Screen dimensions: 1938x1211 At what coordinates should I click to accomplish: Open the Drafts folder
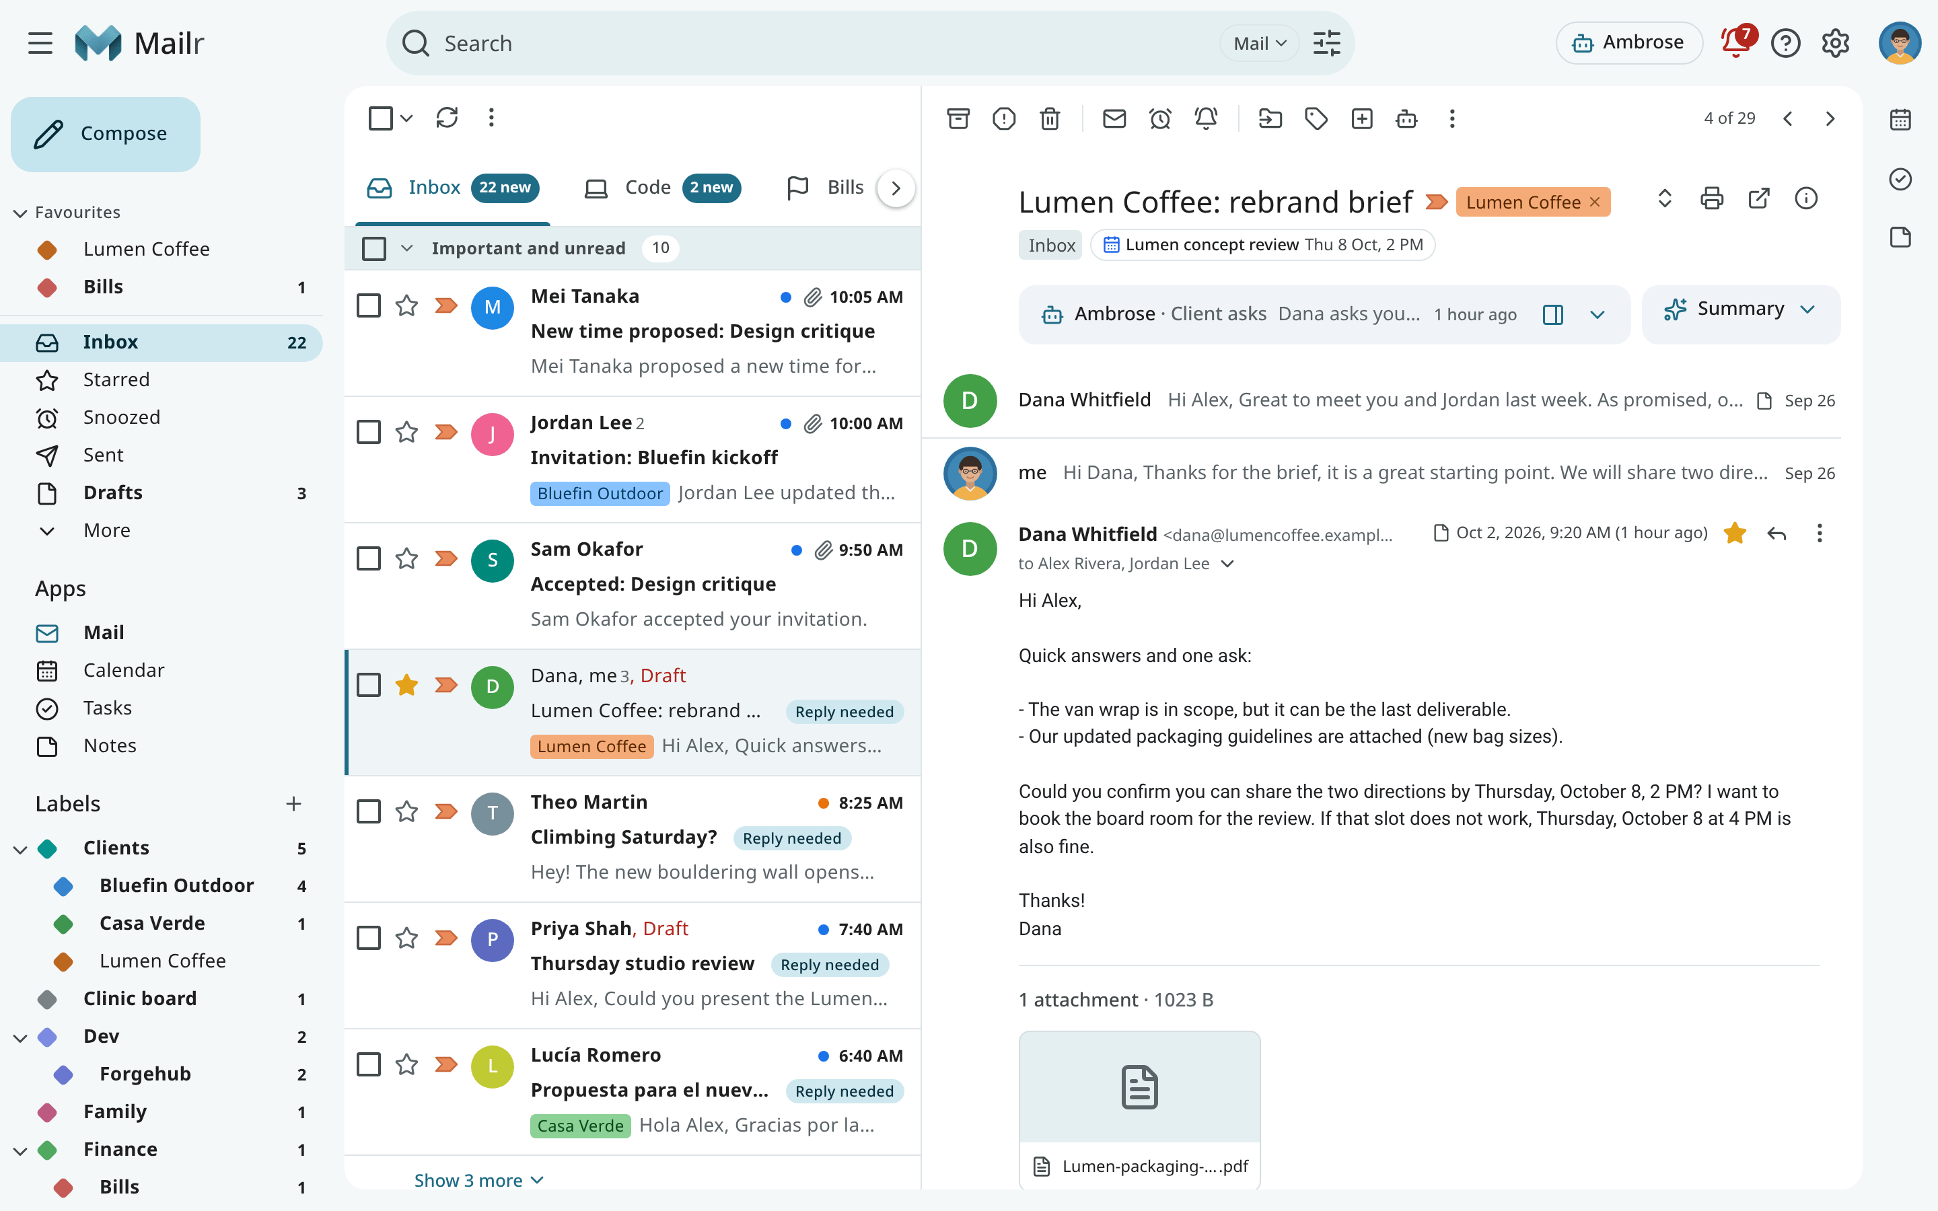coord(163,492)
